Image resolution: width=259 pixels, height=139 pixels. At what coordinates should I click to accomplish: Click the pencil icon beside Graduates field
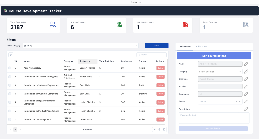[246, 94]
